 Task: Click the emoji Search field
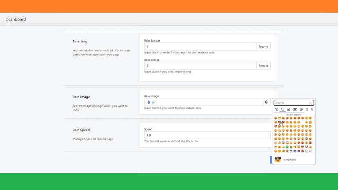tap(294, 103)
